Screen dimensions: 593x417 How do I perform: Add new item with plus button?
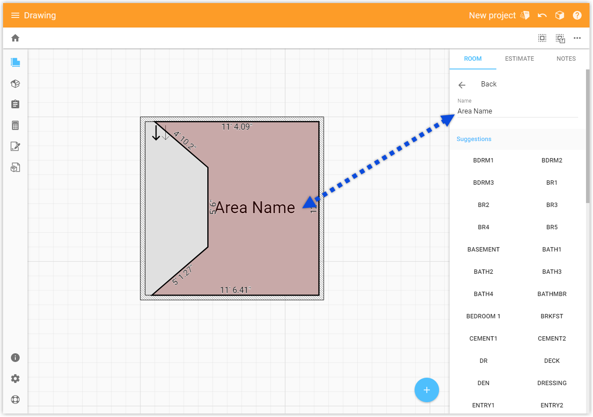(427, 390)
